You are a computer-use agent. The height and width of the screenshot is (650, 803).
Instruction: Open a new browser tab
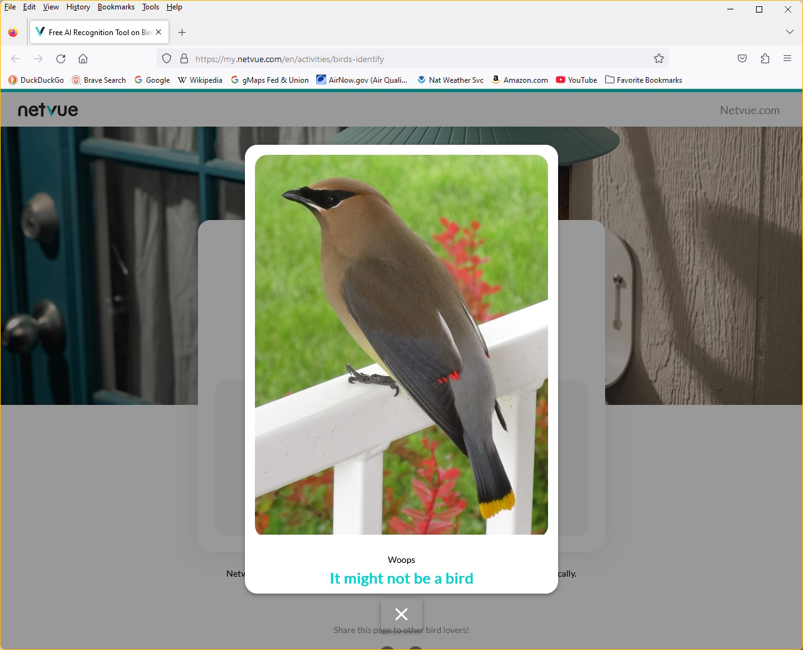pyautogui.click(x=182, y=33)
